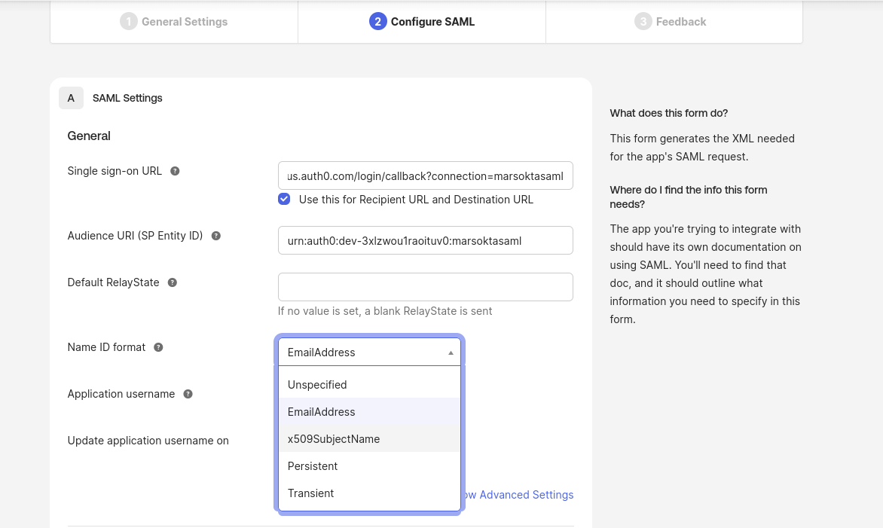This screenshot has width=883, height=528.
Task: Switch to the General Settings tab
Action: (184, 21)
